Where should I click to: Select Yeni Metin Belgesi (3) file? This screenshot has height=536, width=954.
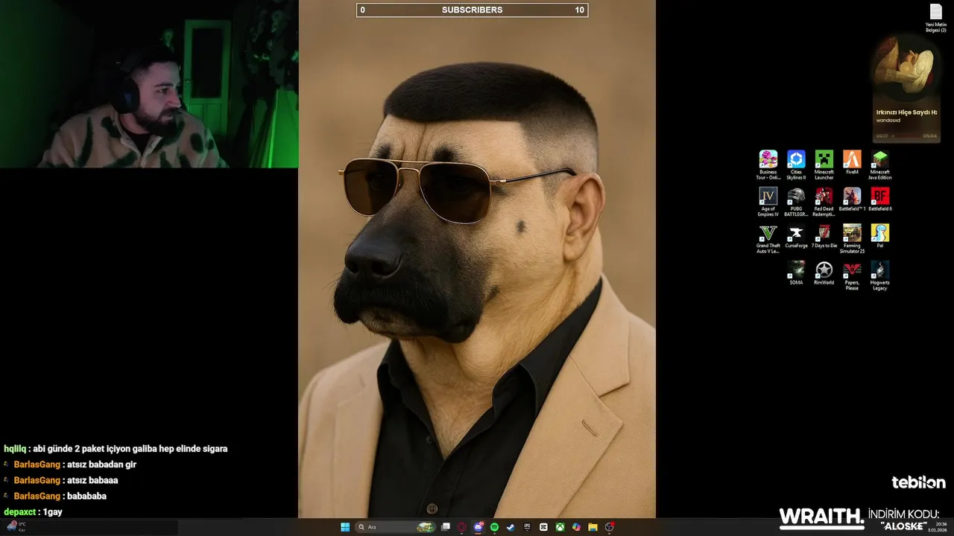[936, 18]
